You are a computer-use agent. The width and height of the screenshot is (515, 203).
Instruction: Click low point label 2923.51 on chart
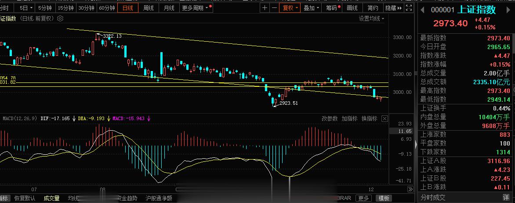(288, 103)
